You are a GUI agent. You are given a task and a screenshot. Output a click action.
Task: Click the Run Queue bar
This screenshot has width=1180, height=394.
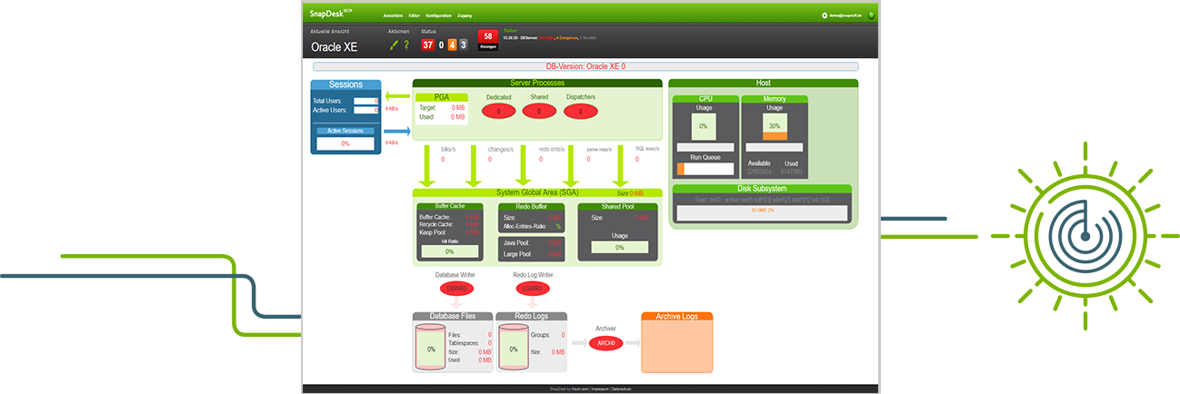[x=705, y=168]
